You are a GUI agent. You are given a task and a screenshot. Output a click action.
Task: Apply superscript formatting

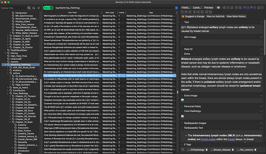pos(236,8)
